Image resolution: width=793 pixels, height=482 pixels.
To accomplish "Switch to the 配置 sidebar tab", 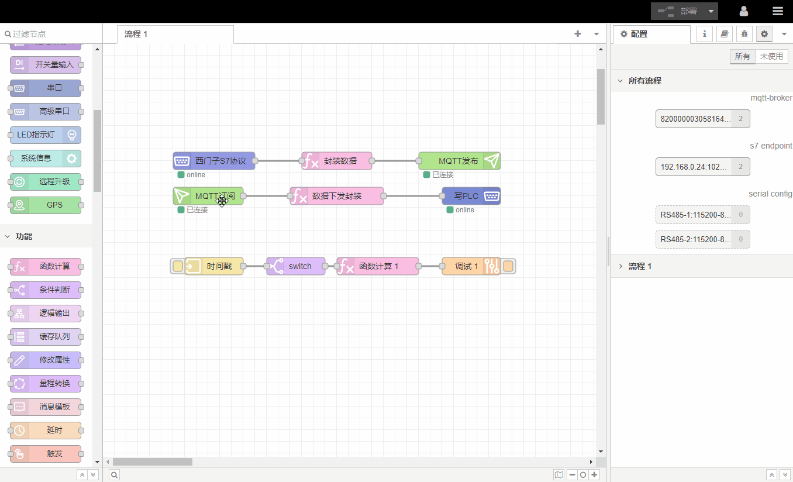I will click(x=651, y=34).
